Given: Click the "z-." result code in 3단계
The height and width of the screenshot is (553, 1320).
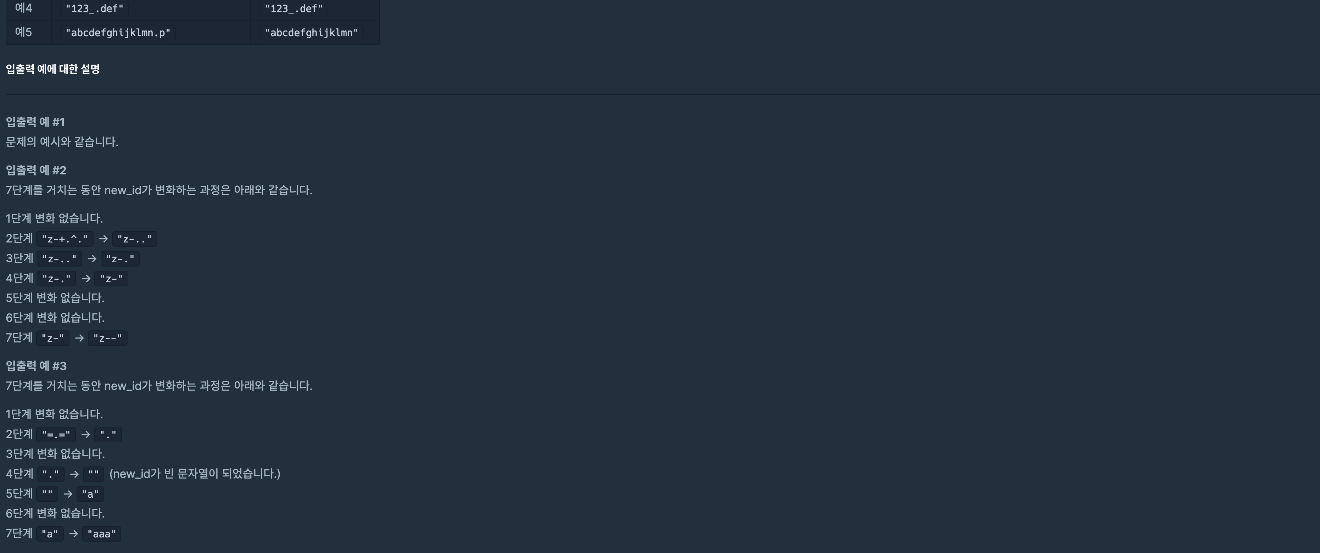Looking at the screenshot, I should (120, 259).
